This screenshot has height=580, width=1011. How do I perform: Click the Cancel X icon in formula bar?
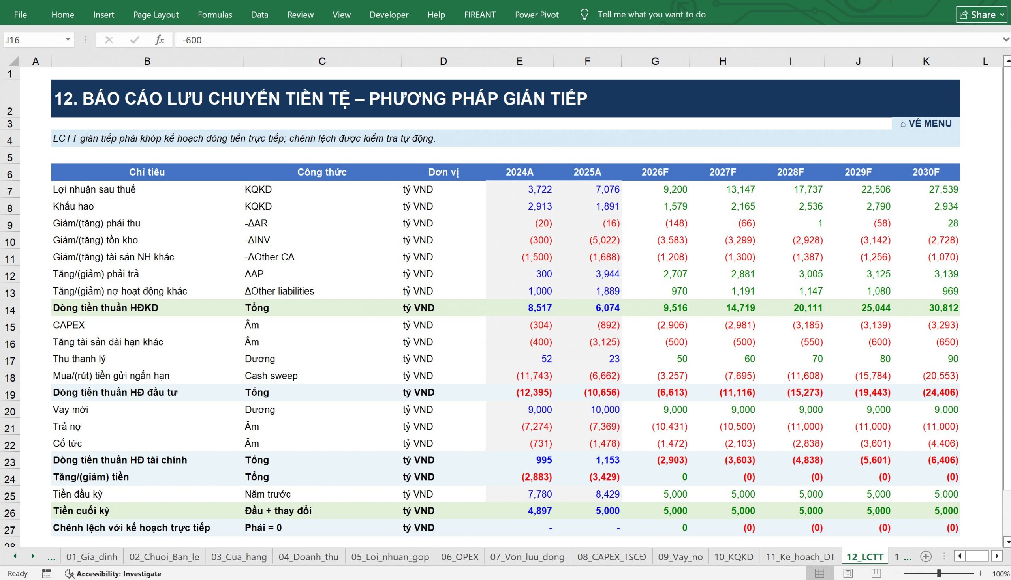(x=109, y=40)
